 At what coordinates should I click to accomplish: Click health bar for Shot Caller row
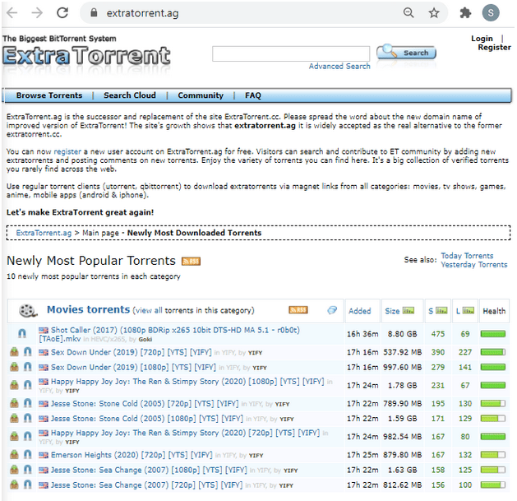point(493,334)
